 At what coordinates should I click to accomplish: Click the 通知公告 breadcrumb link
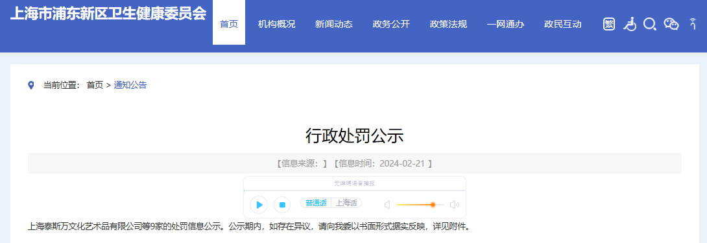(x=130, y=85)
